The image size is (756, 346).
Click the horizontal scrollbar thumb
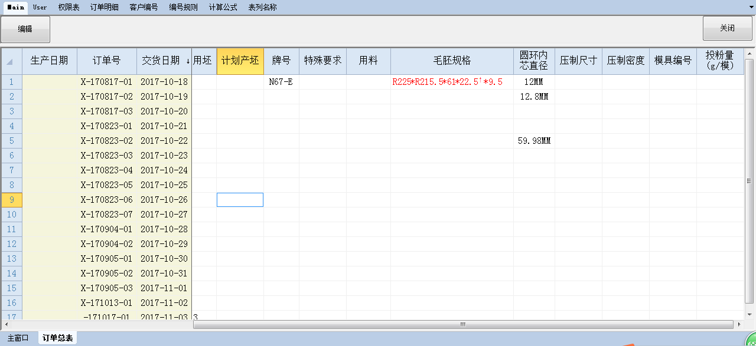(x=463, y=324)
